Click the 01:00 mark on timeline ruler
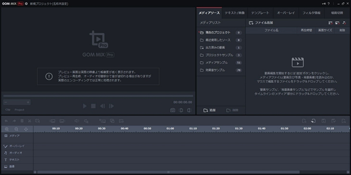The height and width of the screenshot is (175, 351). click(x=170, y=128)
